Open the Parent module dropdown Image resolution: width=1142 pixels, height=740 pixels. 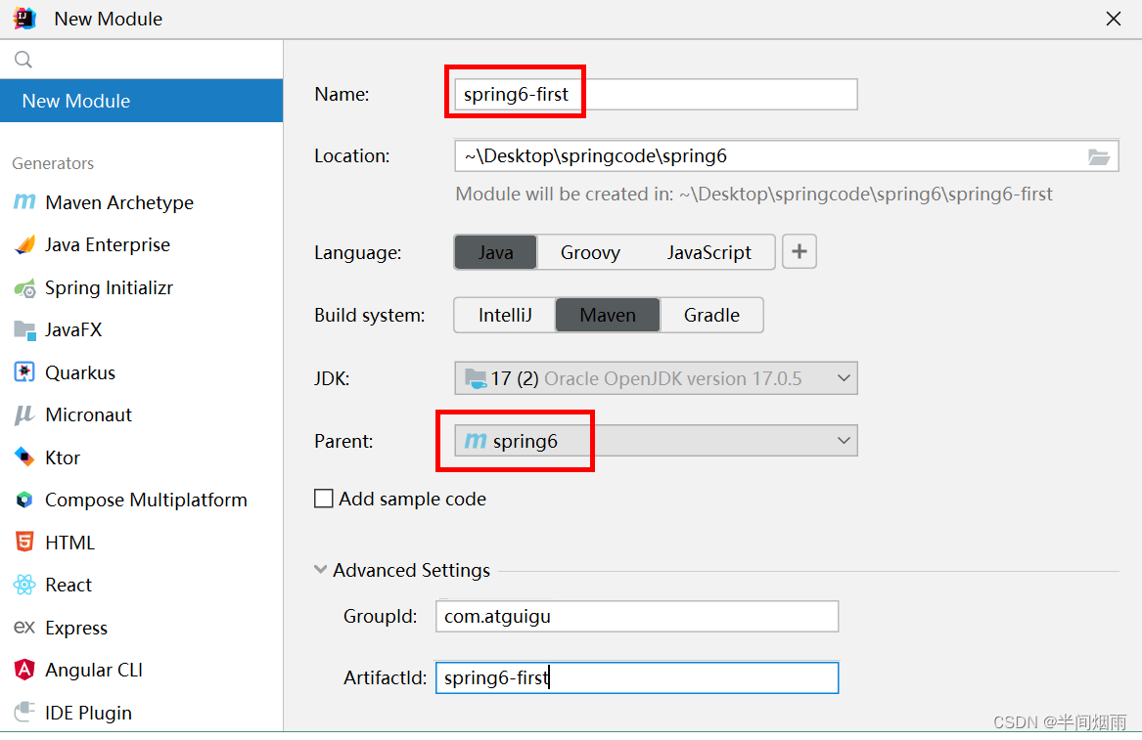pyautogui.click(x=656, y=441)
